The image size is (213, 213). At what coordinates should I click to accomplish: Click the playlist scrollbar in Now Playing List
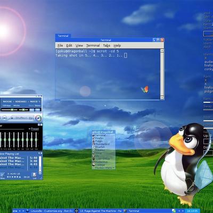point(40,165)
